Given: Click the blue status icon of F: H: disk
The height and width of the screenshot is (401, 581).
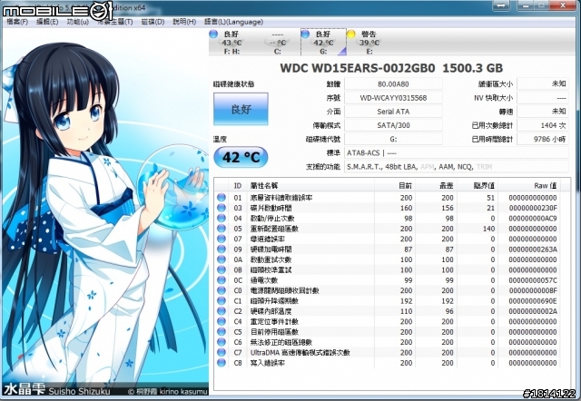Looking at the screenshot, I should click(x=213, y=34).
